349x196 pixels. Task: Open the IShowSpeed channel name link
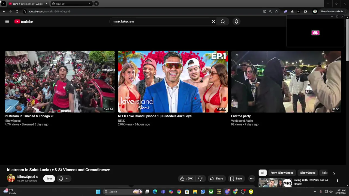pyautogui.click(x=26, y=177)
